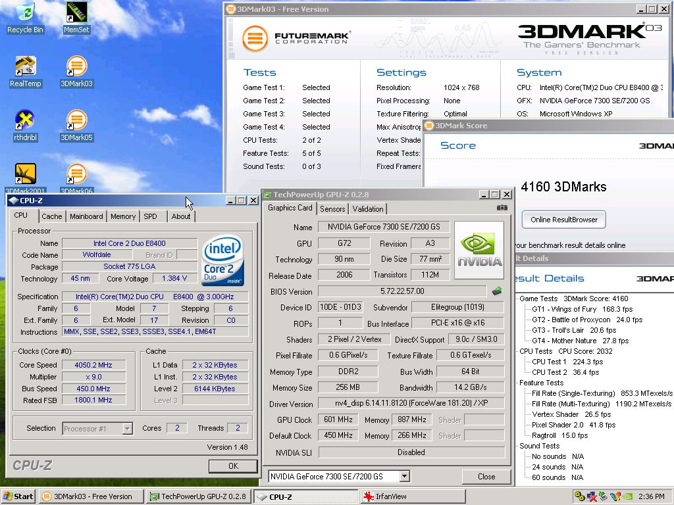Switch to the Sensors tab in GPU-Z

(332, 208)
